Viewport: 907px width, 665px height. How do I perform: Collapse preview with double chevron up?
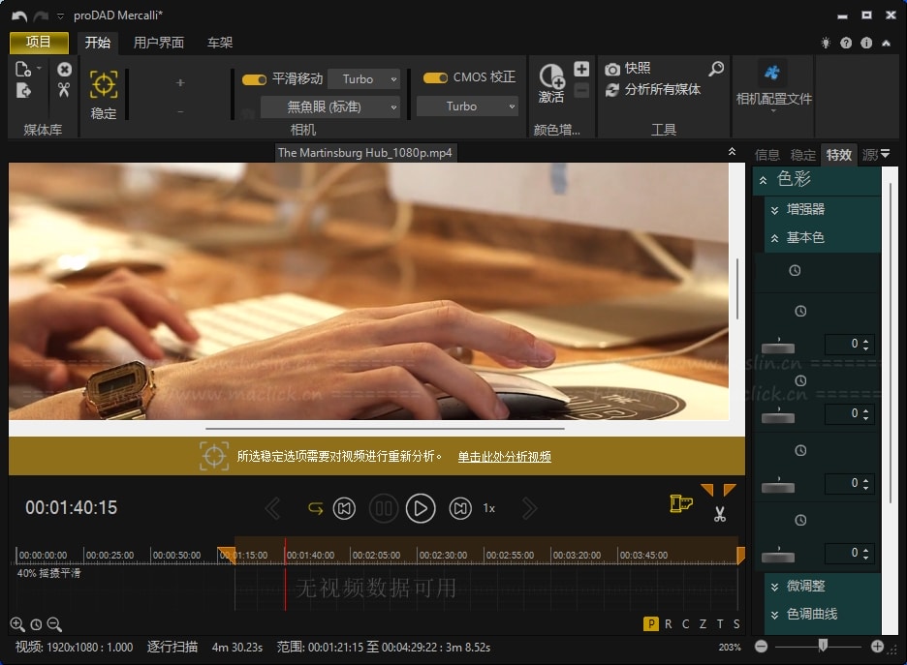[732, 151]
